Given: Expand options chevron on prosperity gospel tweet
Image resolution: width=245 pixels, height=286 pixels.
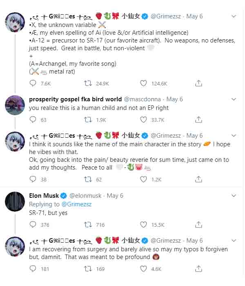Looking at the screenshot, I should coord(234,99).
